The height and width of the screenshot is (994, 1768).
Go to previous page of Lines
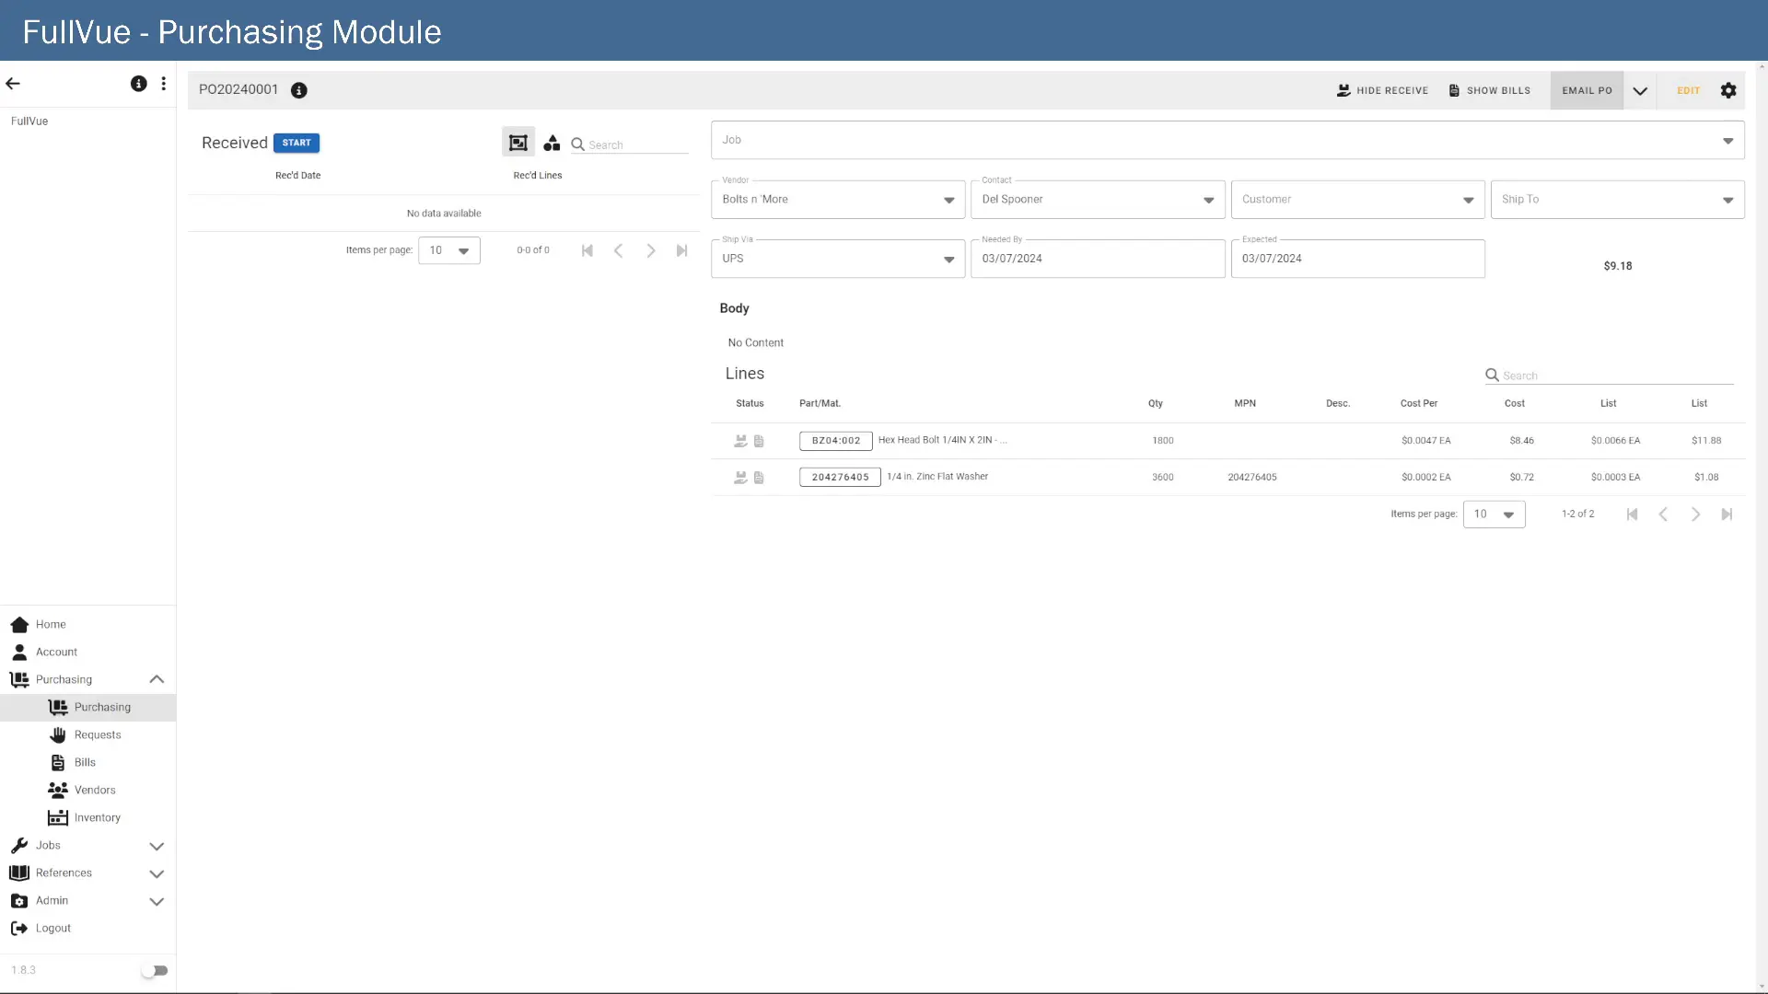[x=1663, y=514]
